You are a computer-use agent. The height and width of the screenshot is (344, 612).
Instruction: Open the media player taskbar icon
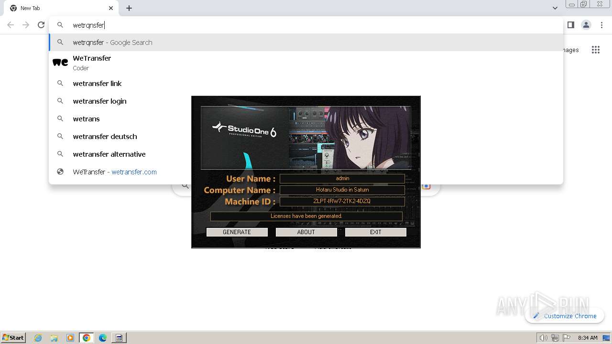[x=70, y=338]
